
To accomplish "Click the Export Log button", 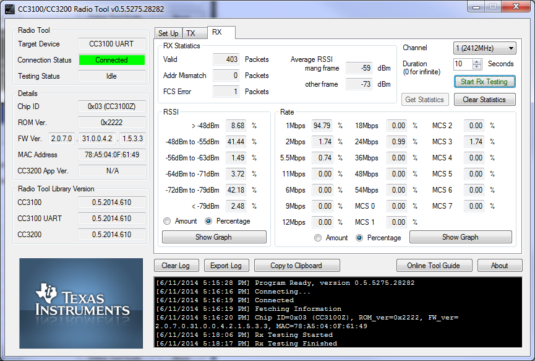I will (x=226, y=266).
